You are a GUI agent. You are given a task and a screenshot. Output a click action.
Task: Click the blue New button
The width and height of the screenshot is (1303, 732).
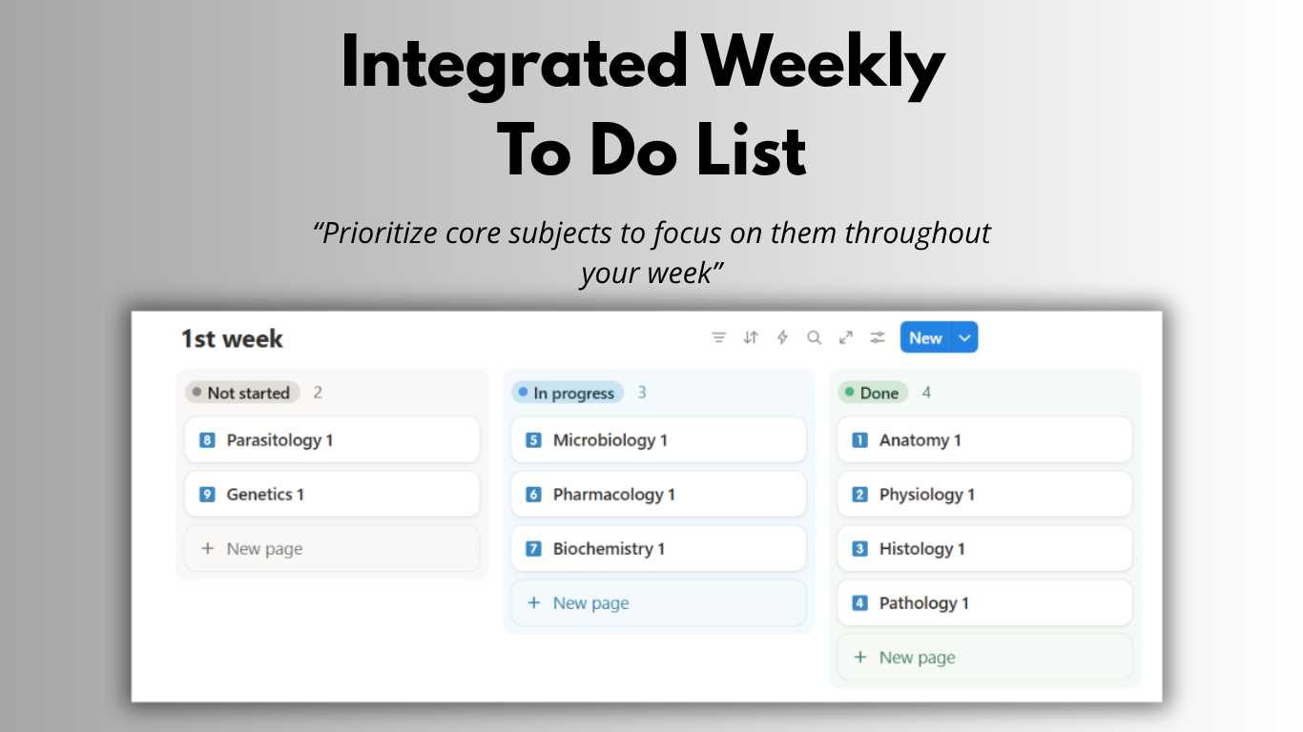coord(924,337)
